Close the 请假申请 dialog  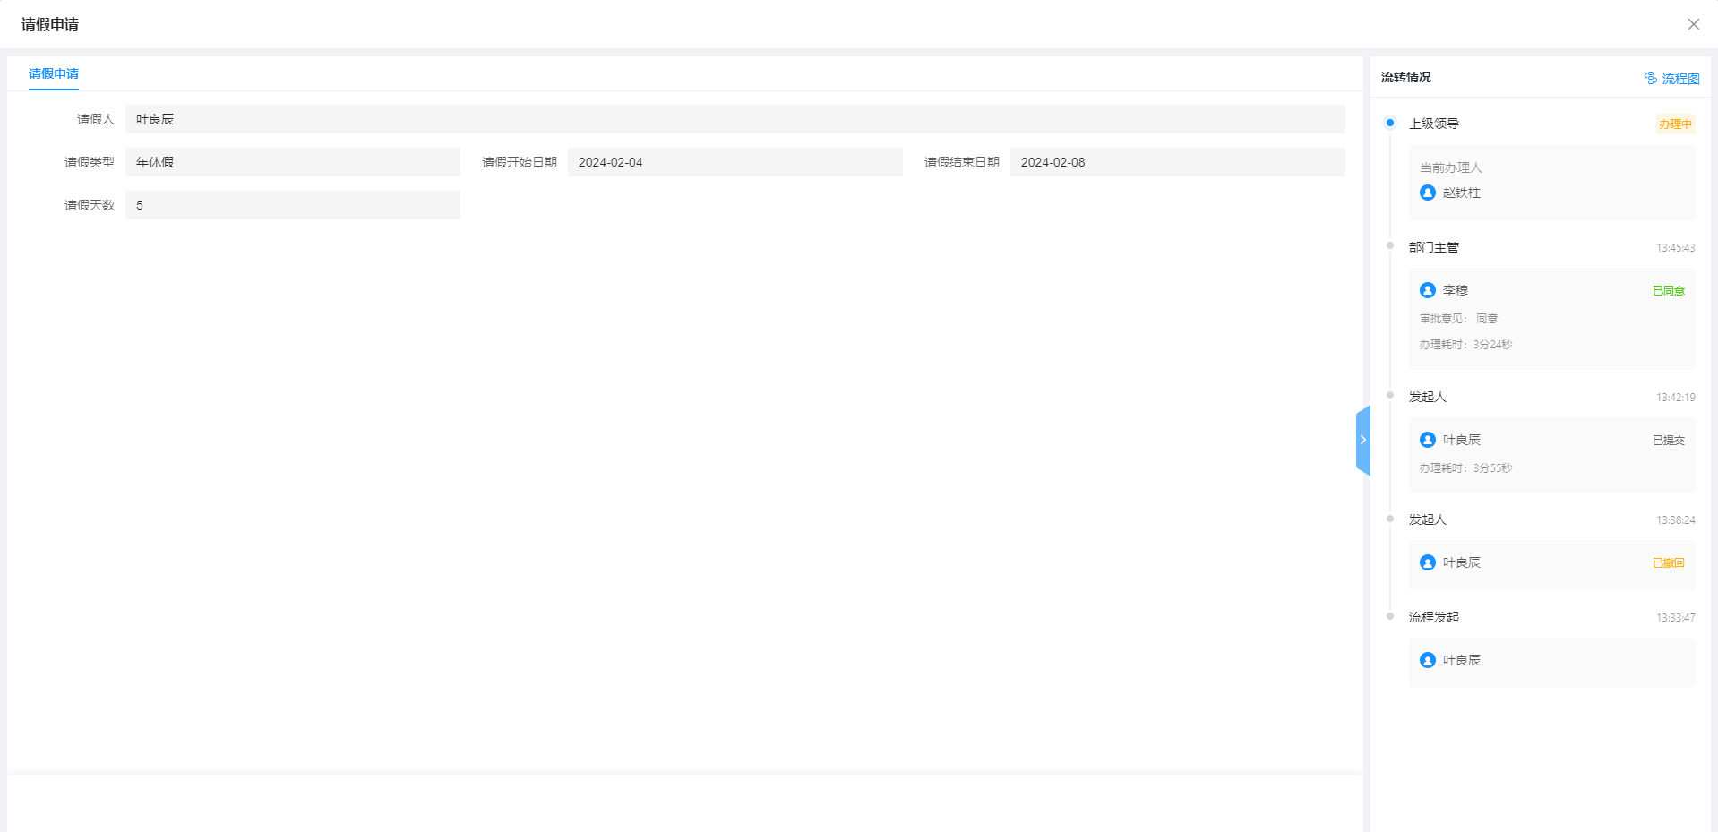coord(1693,24)
